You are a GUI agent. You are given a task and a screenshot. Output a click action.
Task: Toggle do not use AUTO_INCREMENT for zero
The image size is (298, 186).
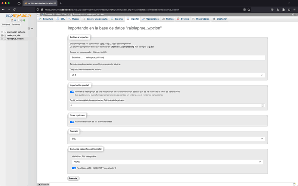[x=74, y=168]
